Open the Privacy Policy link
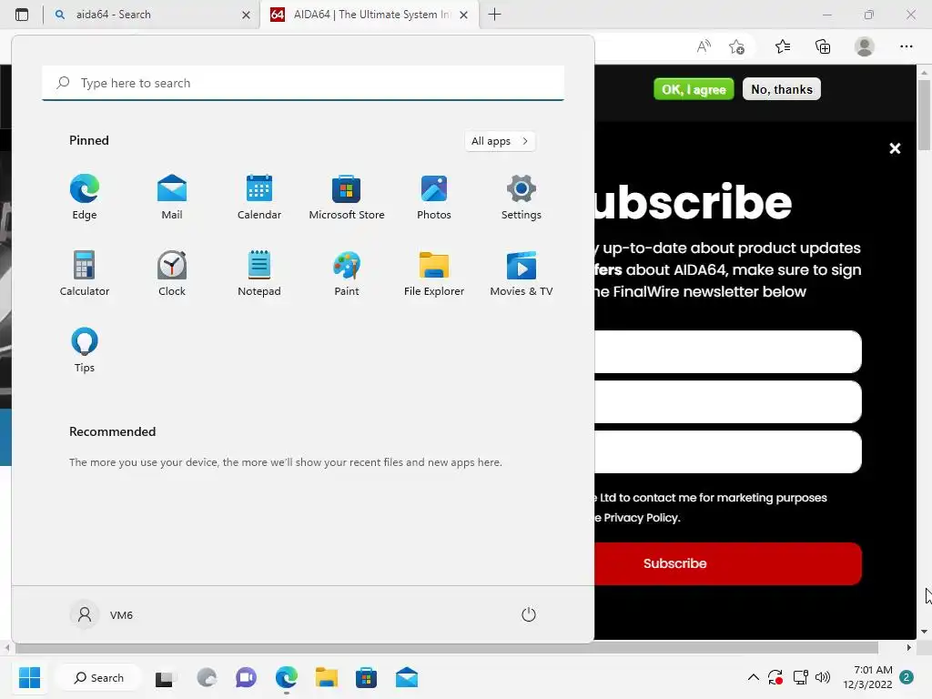Screen dimensions: 932x699 pyautogui.click(x=642, y=518)
